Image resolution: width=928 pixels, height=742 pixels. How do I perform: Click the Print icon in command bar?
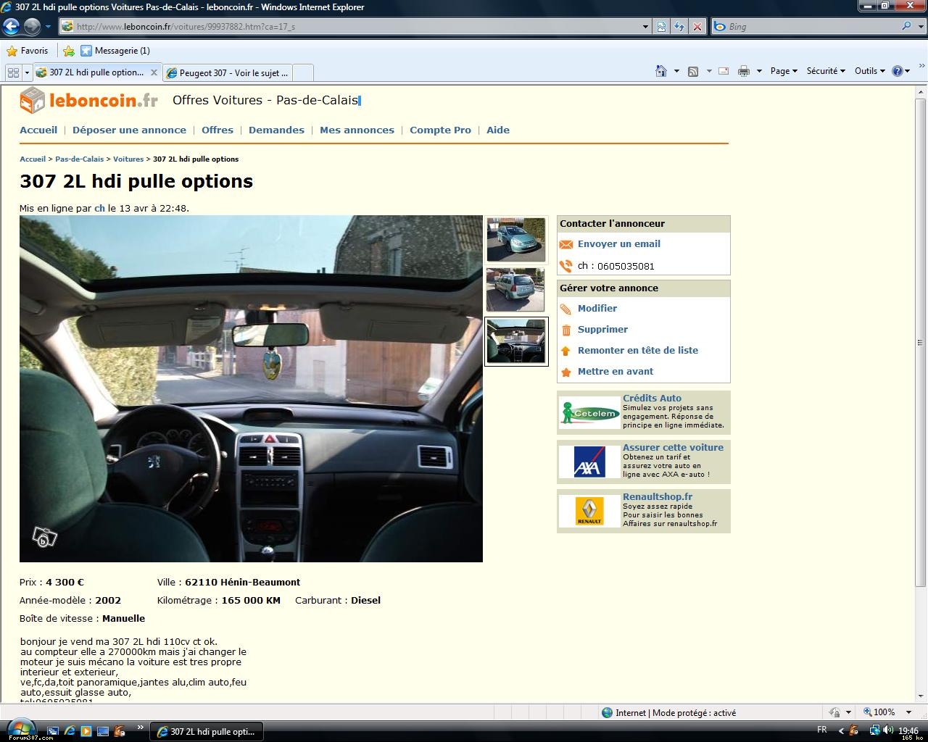click(743, 71)
